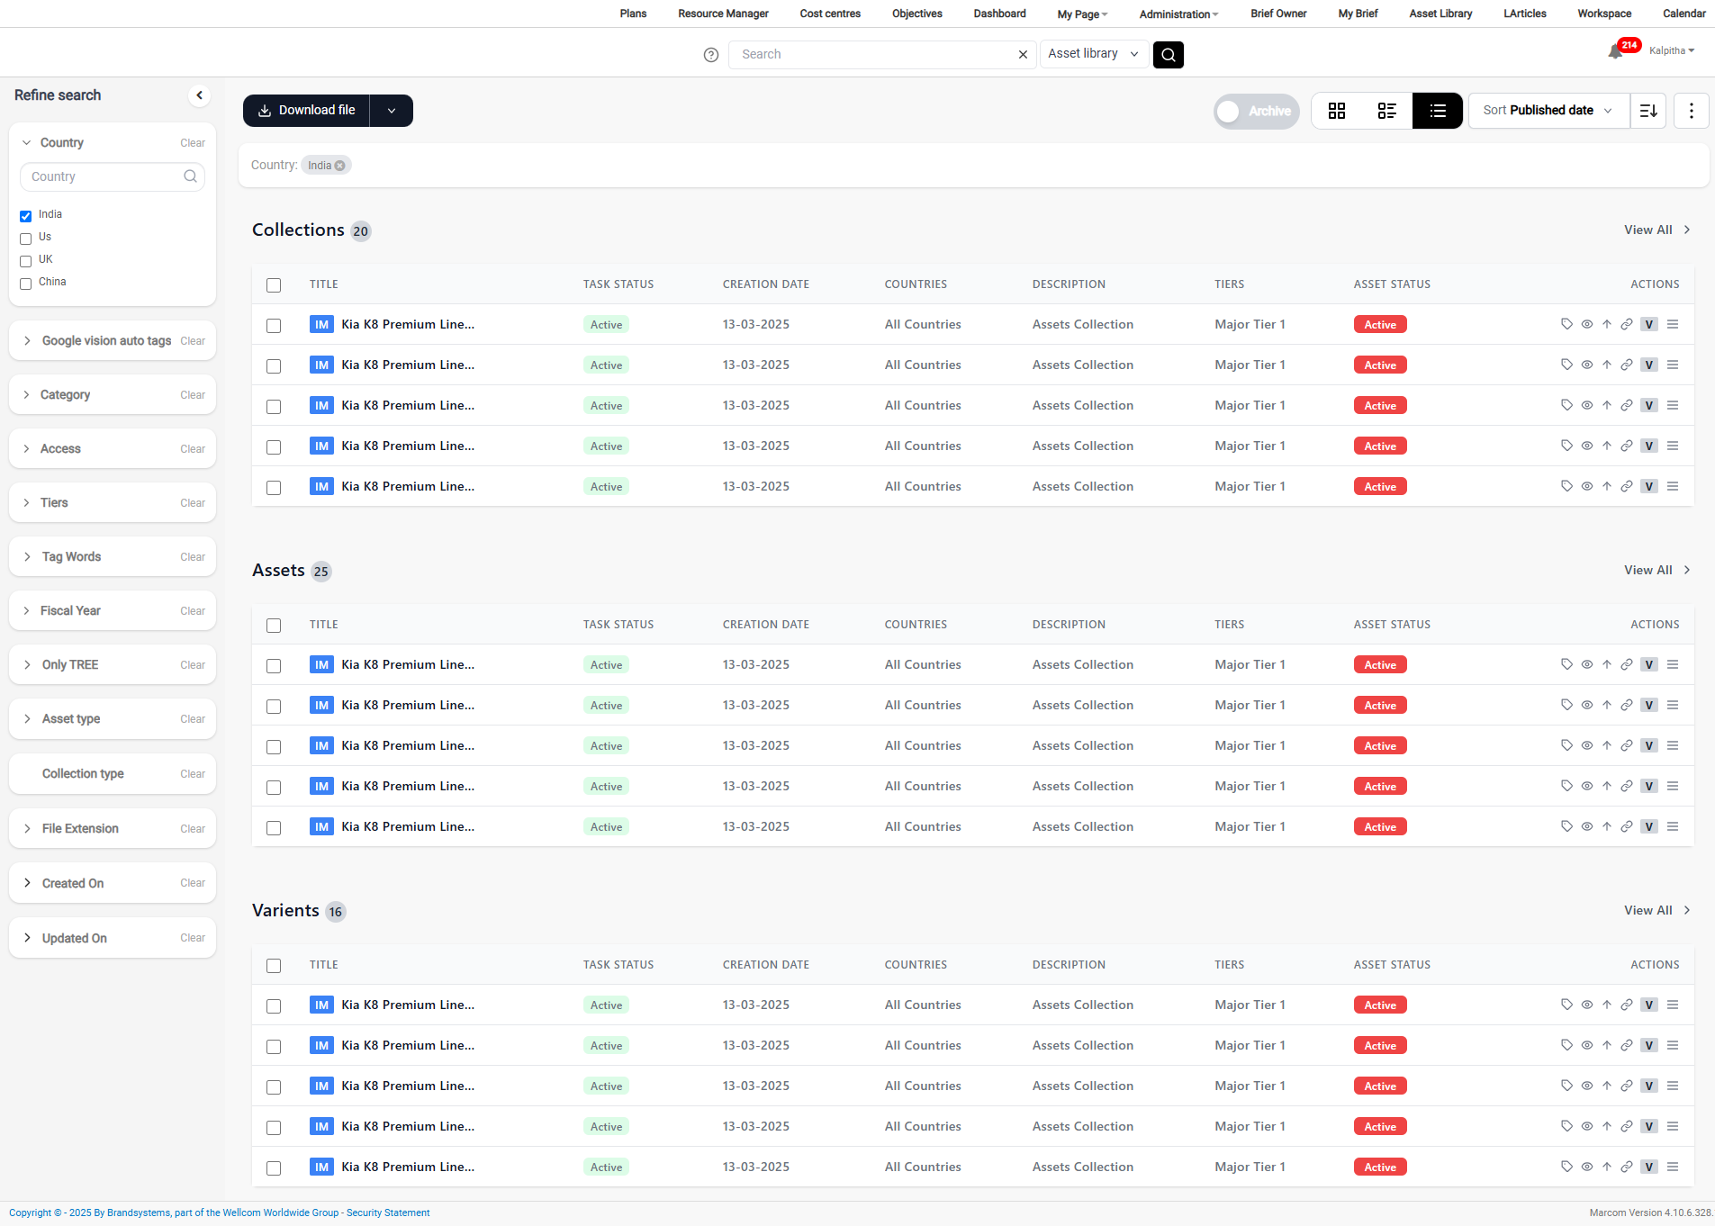Open the Sort Published date dropdown
This screenshot has height=1226, width=1715.
pos(1548,111)
